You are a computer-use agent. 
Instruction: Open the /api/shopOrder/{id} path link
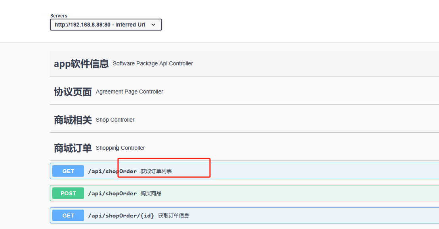click(x=121, y=216)
